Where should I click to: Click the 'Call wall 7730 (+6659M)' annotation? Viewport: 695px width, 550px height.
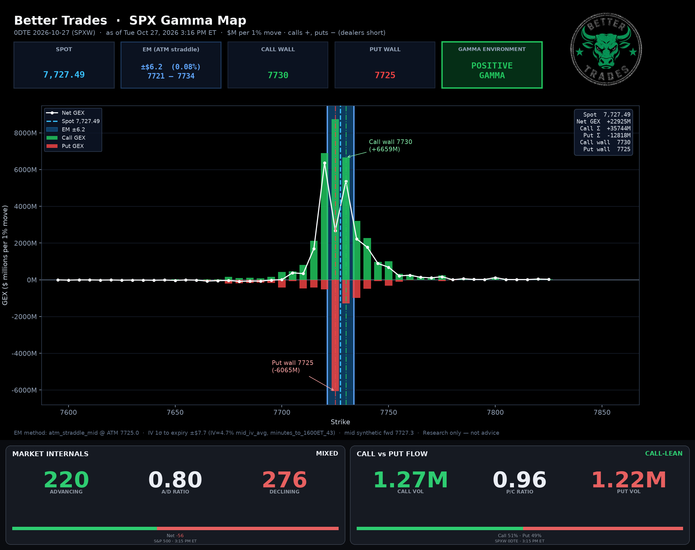pos(390,145)
